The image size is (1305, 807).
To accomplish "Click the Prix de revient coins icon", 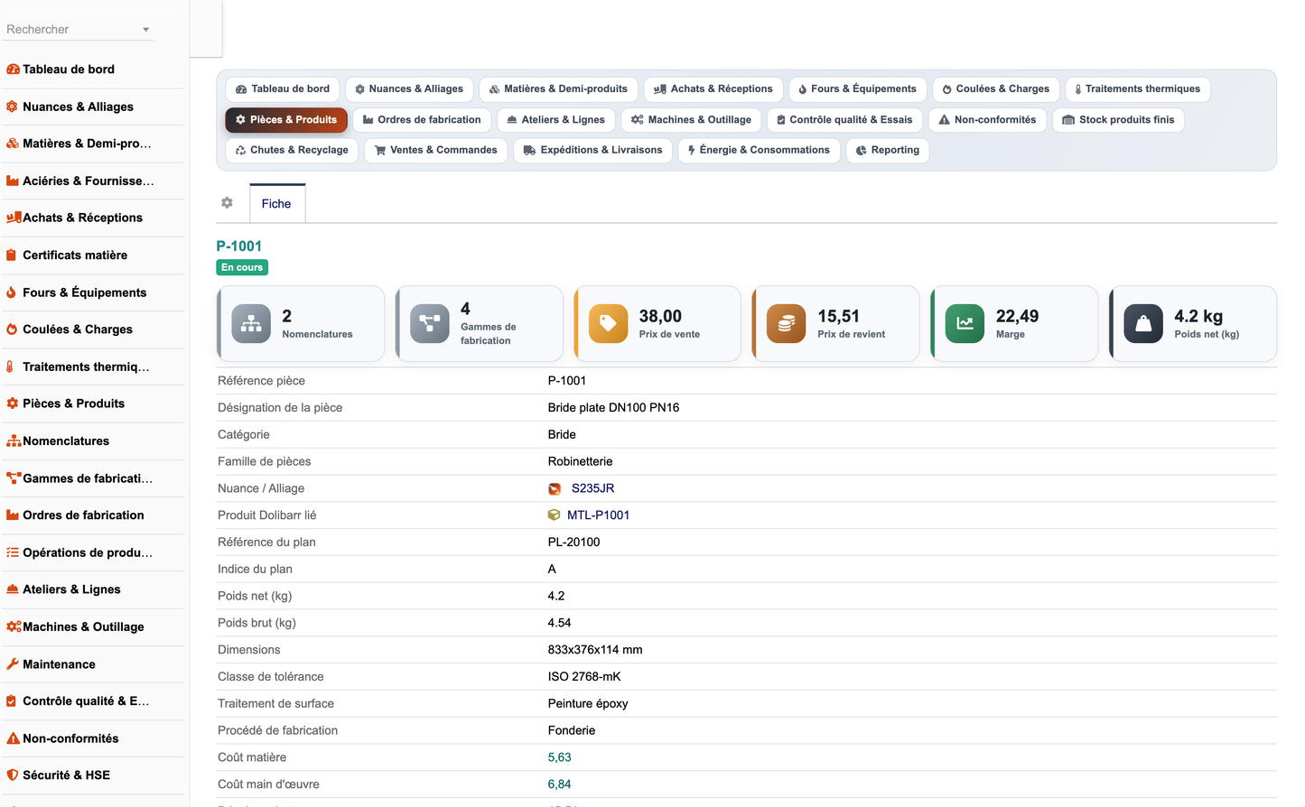I will coord(787,324).
